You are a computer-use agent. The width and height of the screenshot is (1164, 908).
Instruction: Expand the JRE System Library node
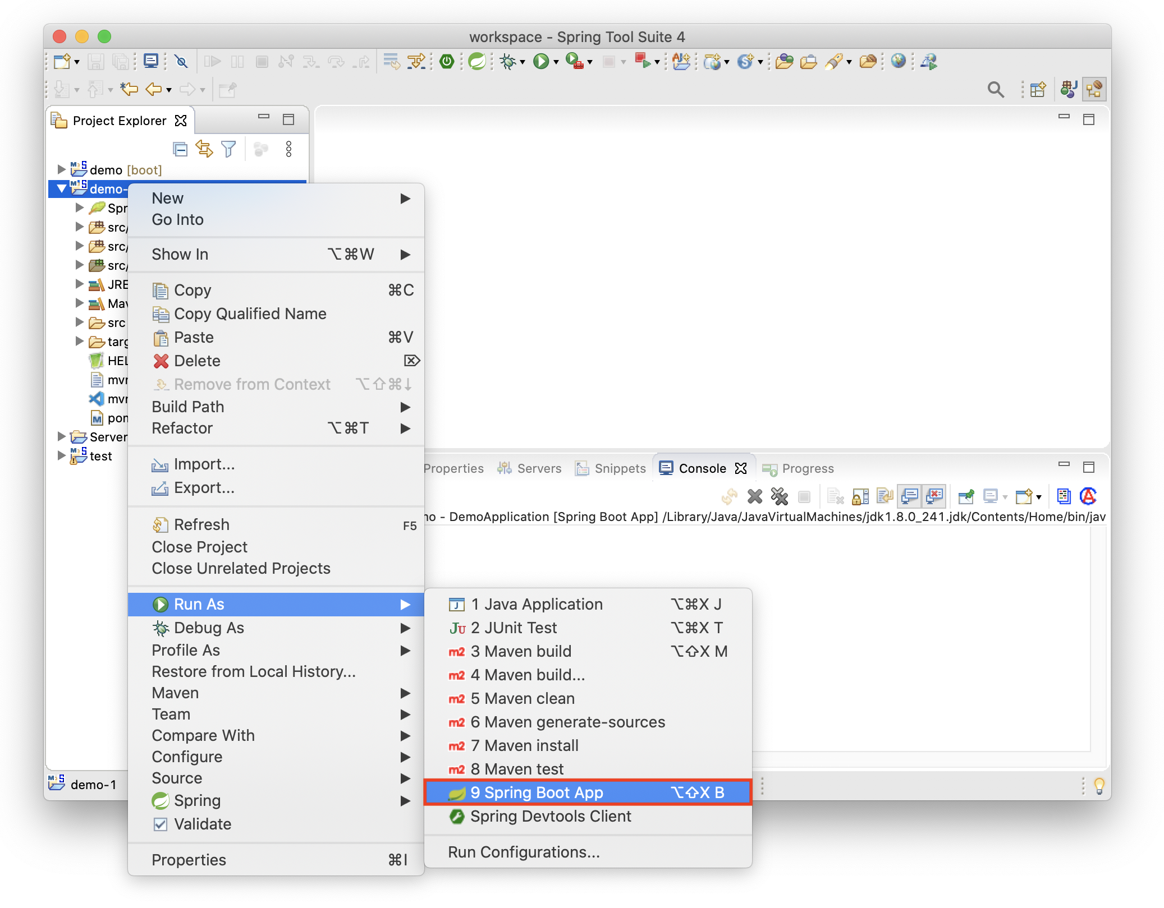click(80, 284)
